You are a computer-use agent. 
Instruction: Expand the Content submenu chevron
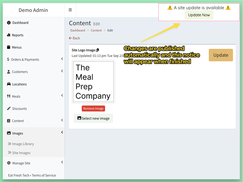(x=62, y=120)
